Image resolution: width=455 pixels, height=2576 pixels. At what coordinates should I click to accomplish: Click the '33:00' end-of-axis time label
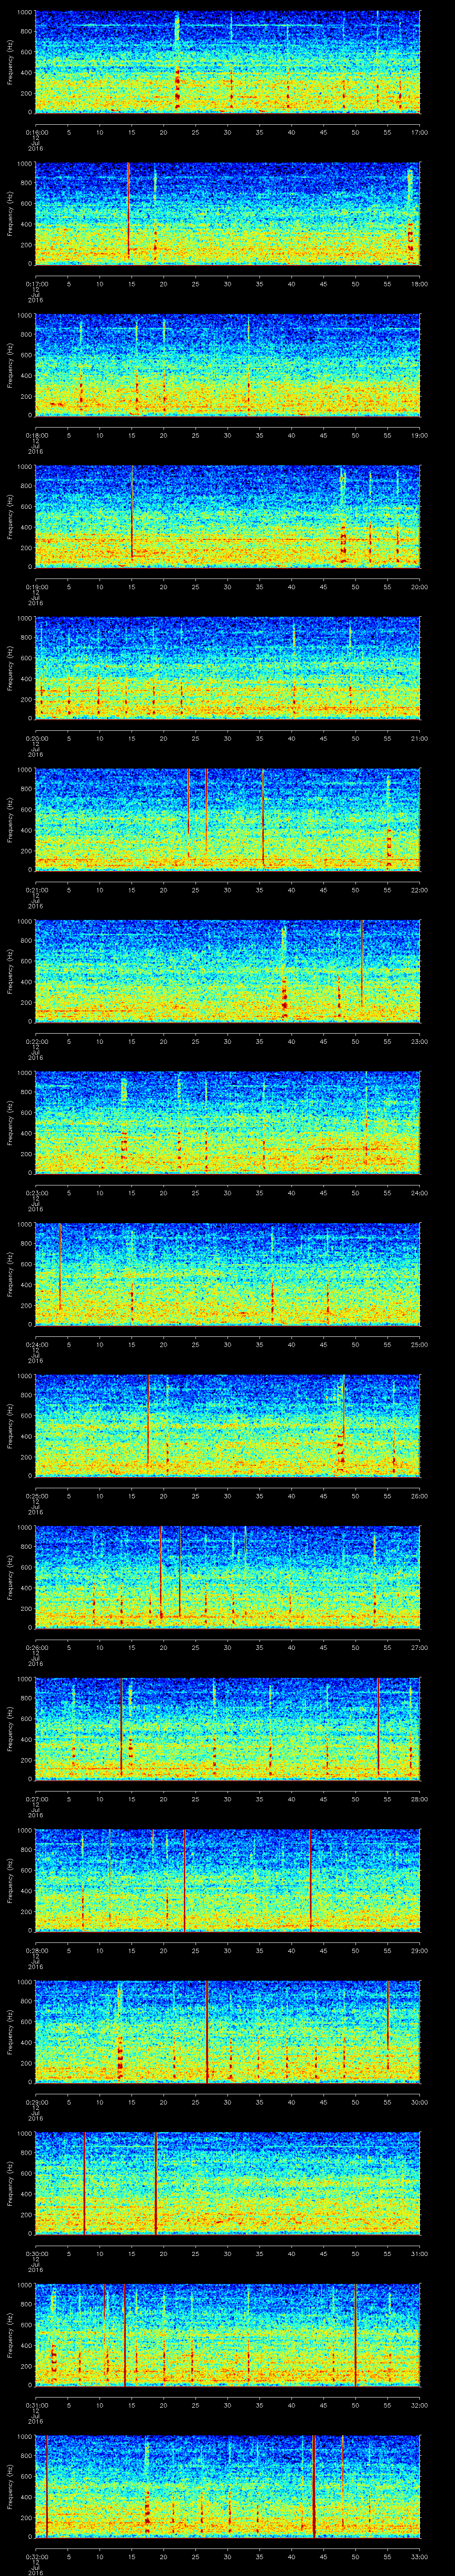tap(420, 2556)
